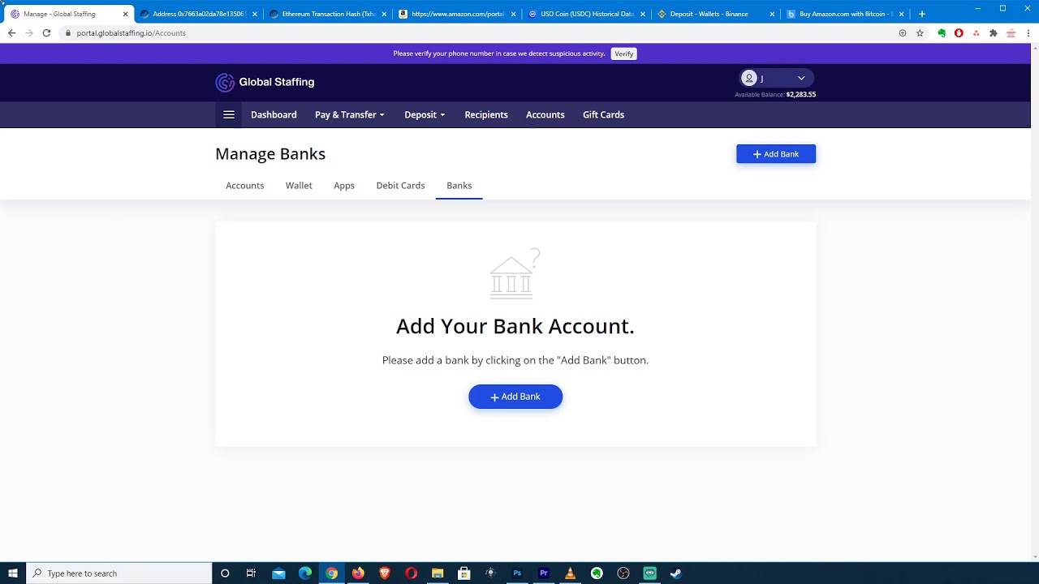The height and width of the screenshot is (584, 1039).
Task: Go back to previous page
Action: pyautogui.click(x=11, y=33)
